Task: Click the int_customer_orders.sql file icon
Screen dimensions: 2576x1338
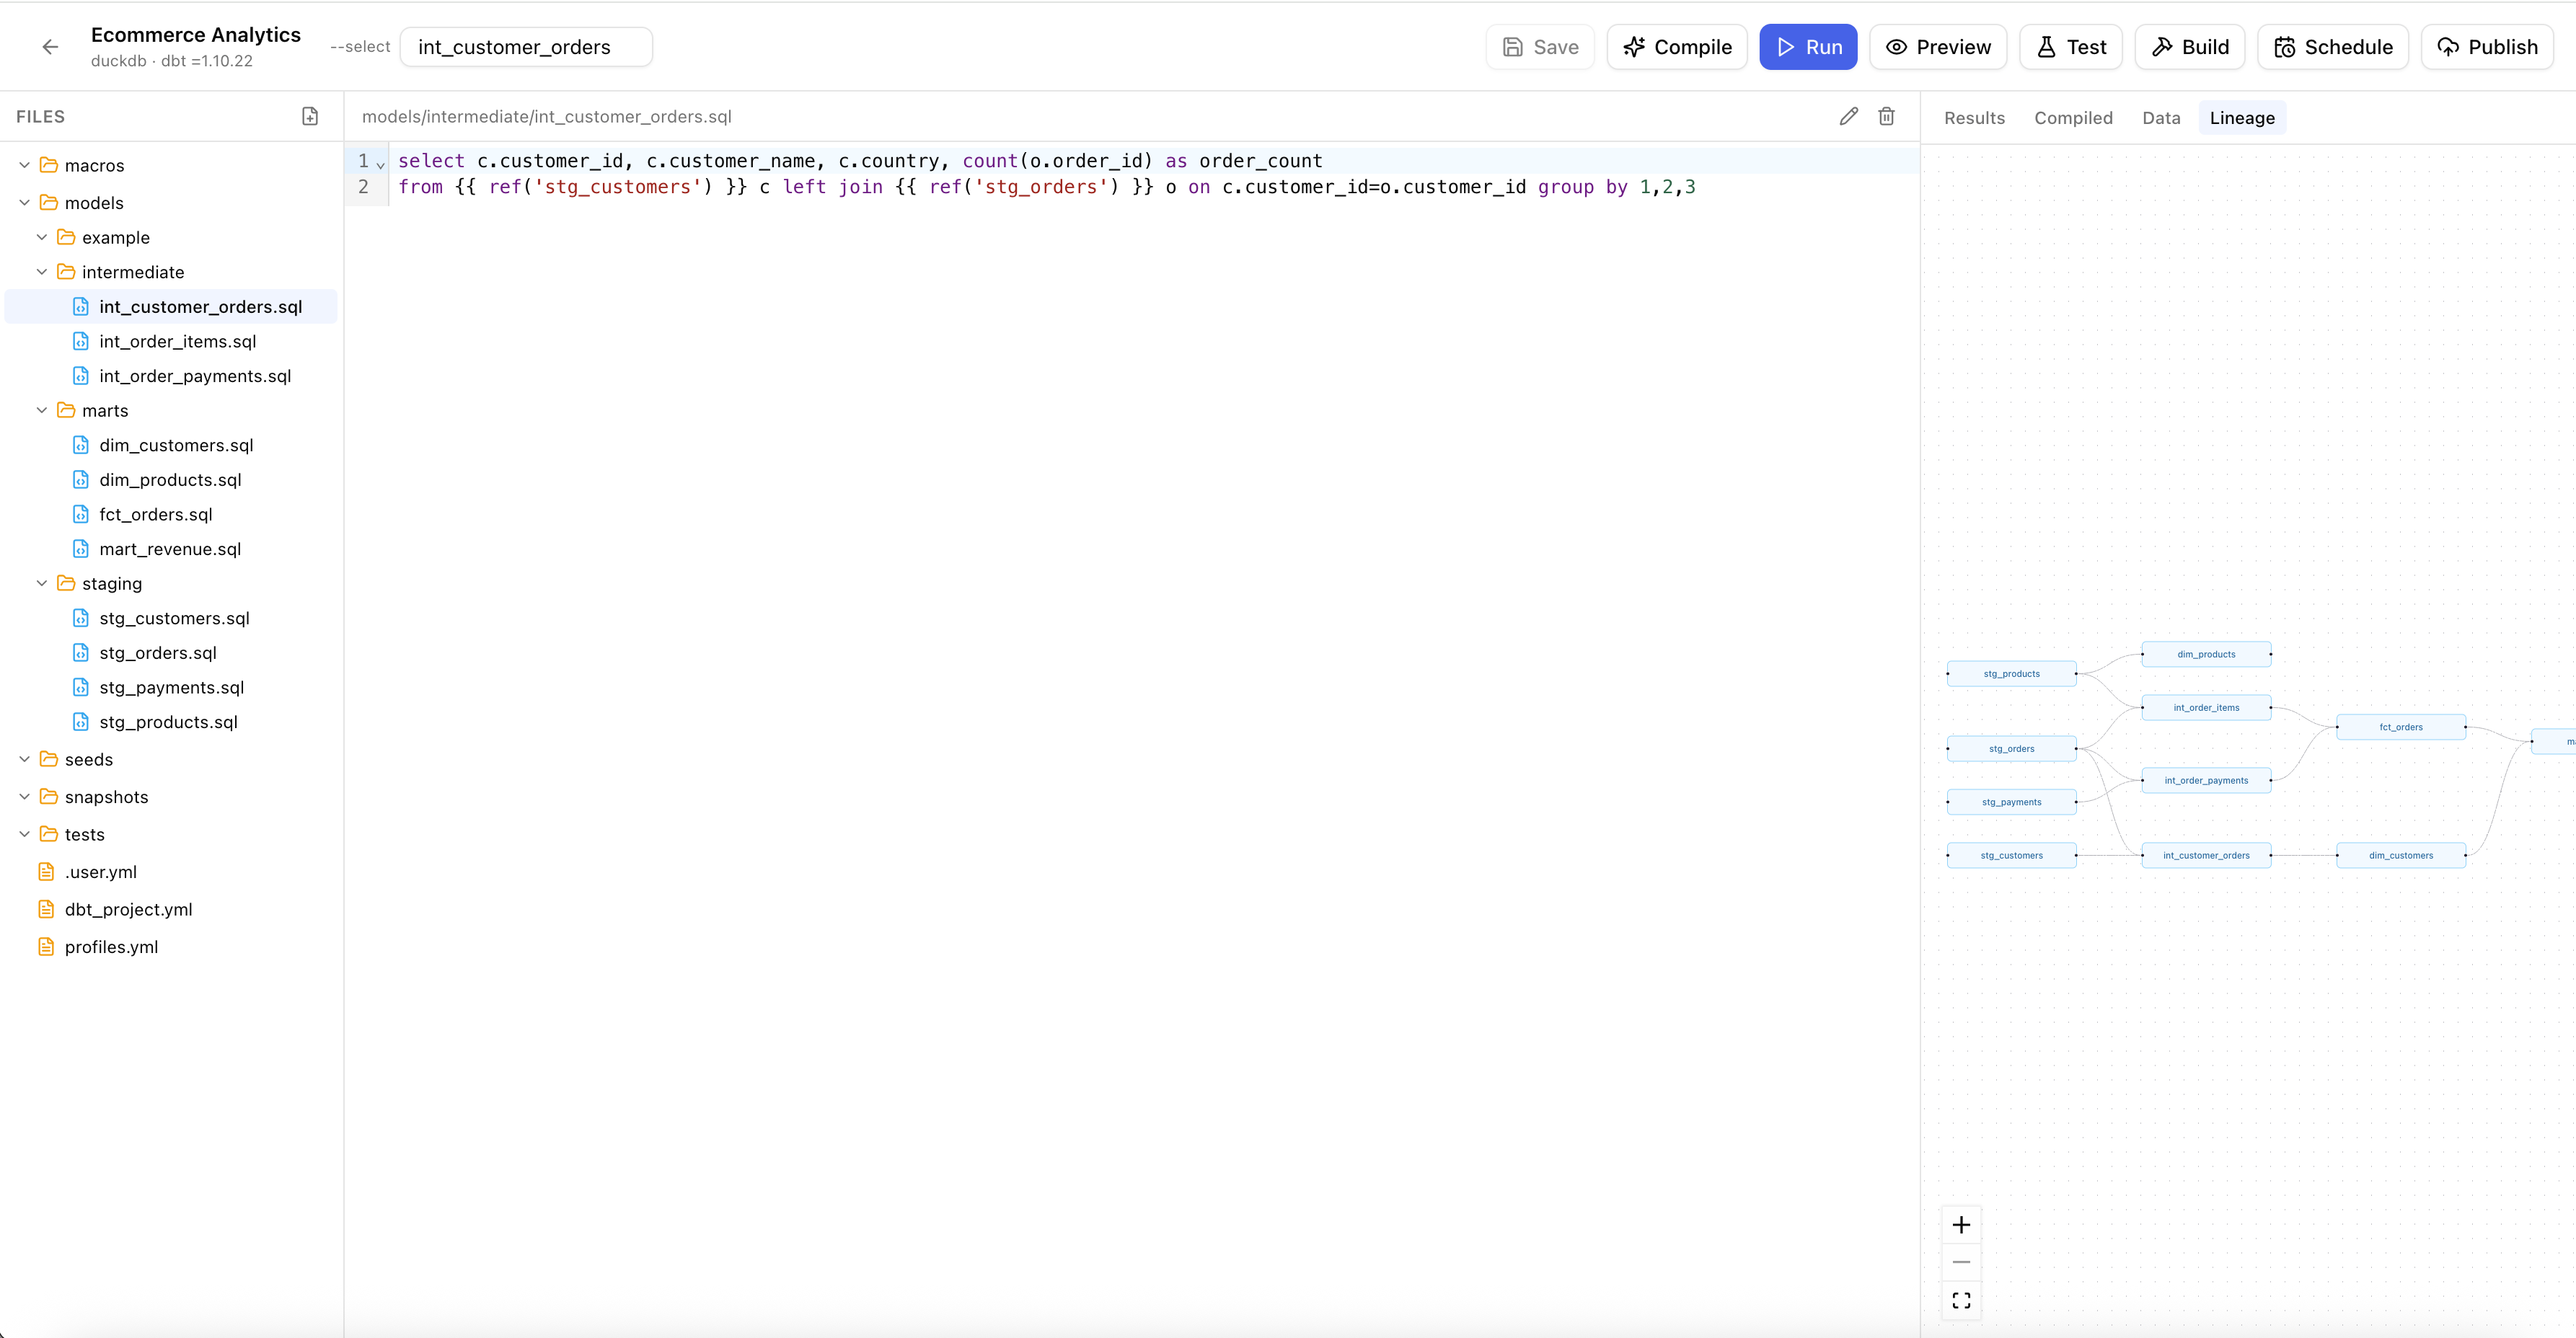Action: point(81,307)
